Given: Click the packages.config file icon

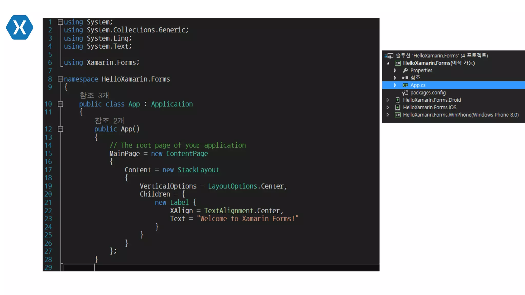Looking at the screenshot, I should (x=405, y=93).
